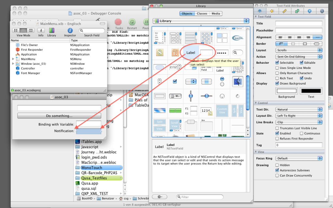Open the black Text color well
The width and height of the screenshot is (333, 208).
(311, 91)
